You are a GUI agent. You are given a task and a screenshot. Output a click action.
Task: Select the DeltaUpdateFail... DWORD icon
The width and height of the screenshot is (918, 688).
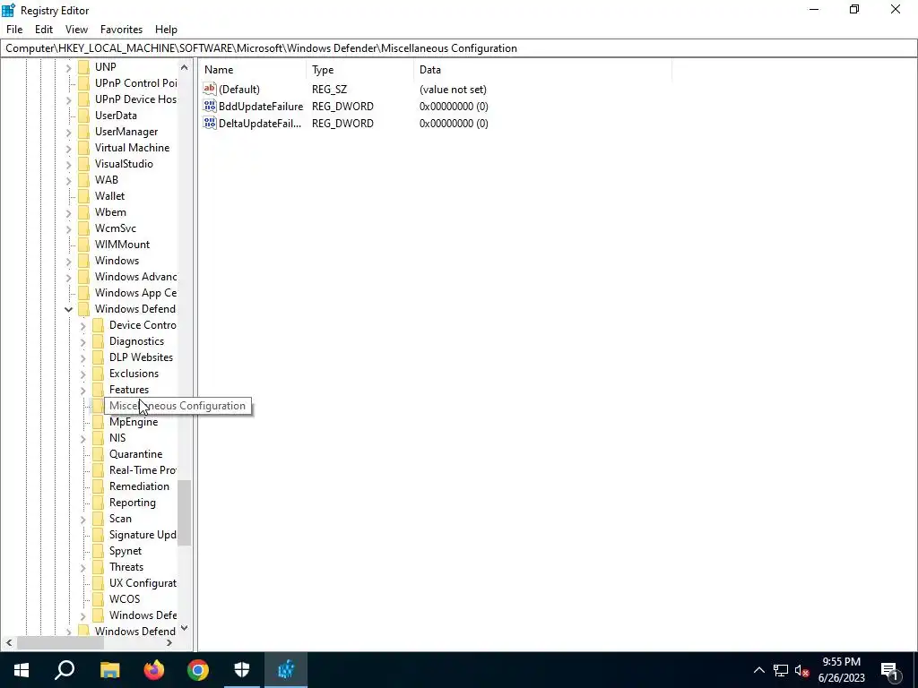(210, 123)
